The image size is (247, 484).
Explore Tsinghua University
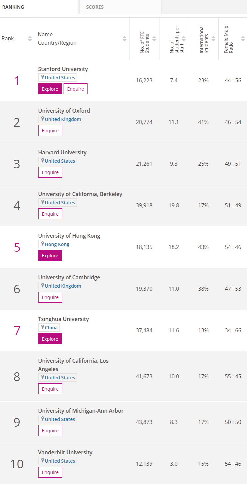click(x=50, y=339)
